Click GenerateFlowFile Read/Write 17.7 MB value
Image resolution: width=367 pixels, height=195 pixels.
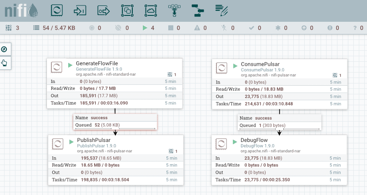pyautogui.click(x=107, y=88)
